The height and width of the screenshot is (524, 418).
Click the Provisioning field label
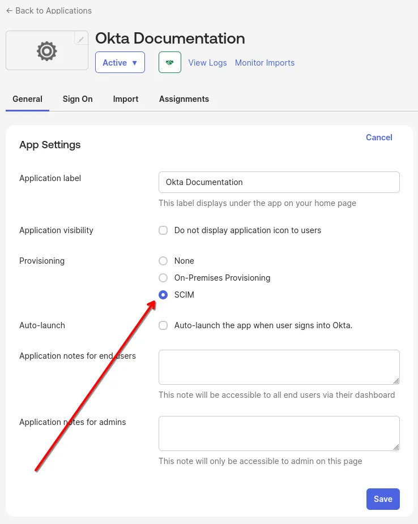(42, 261)
